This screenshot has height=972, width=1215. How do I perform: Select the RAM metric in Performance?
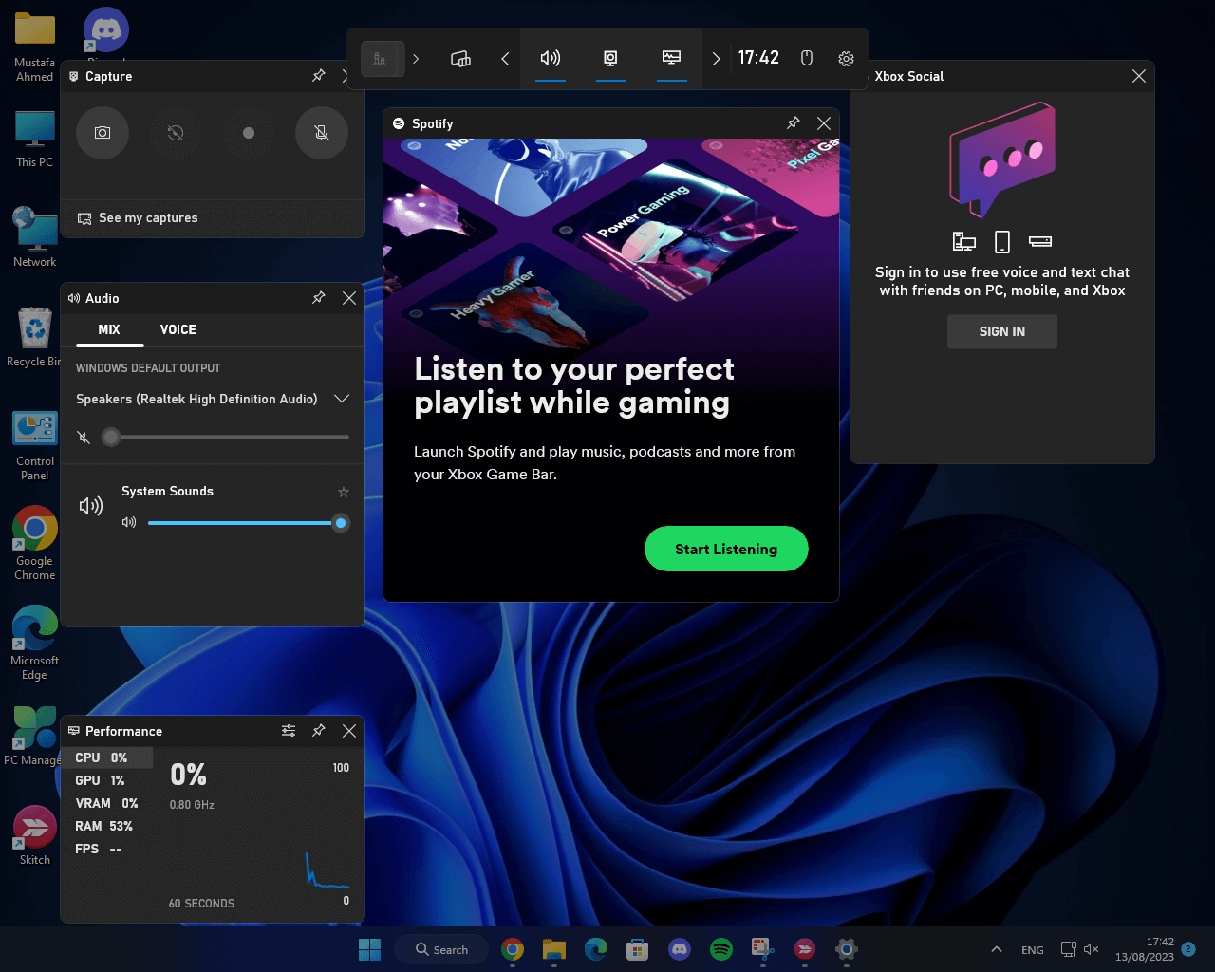[x=106, y=826]
